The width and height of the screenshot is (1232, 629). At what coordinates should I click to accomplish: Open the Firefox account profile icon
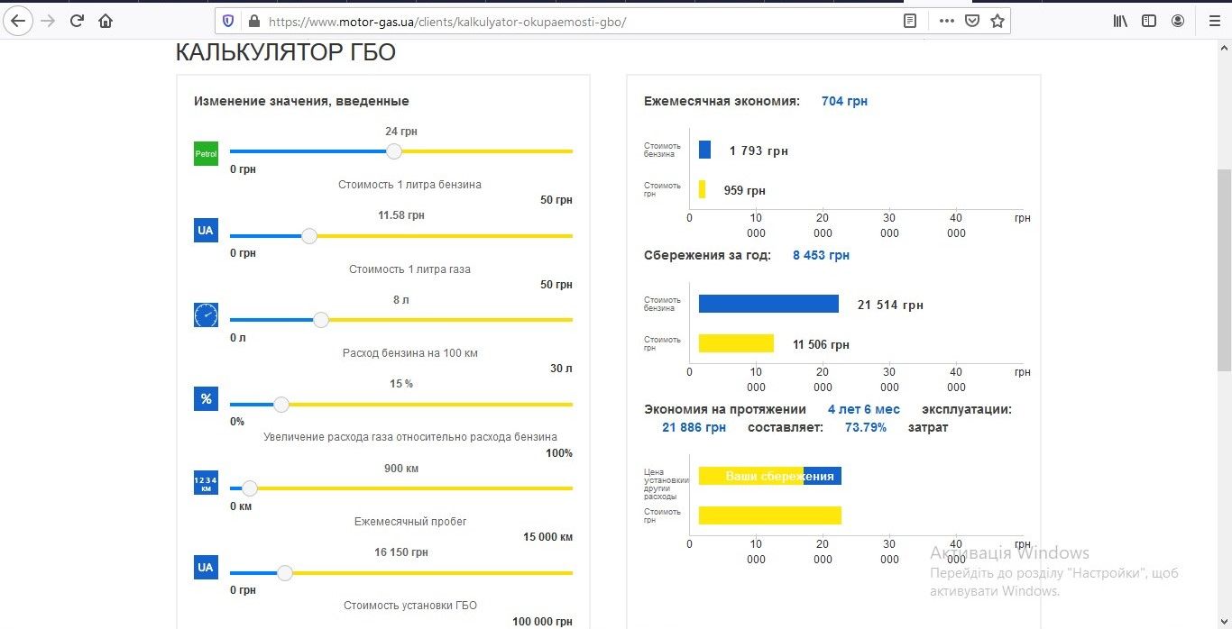pos(1178,21)
